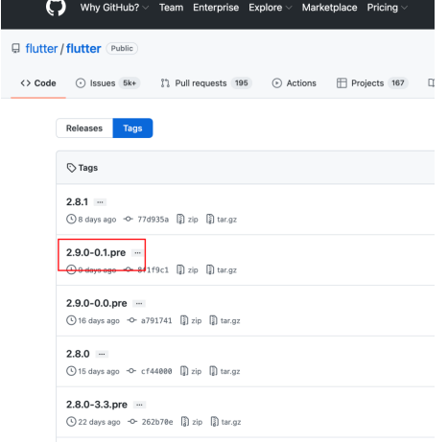Image resolution: width=448 pixels, height=442 pixels.
Task: Expand ellipsis details for tag 2.8.0
Action: (x=102, y=354)
